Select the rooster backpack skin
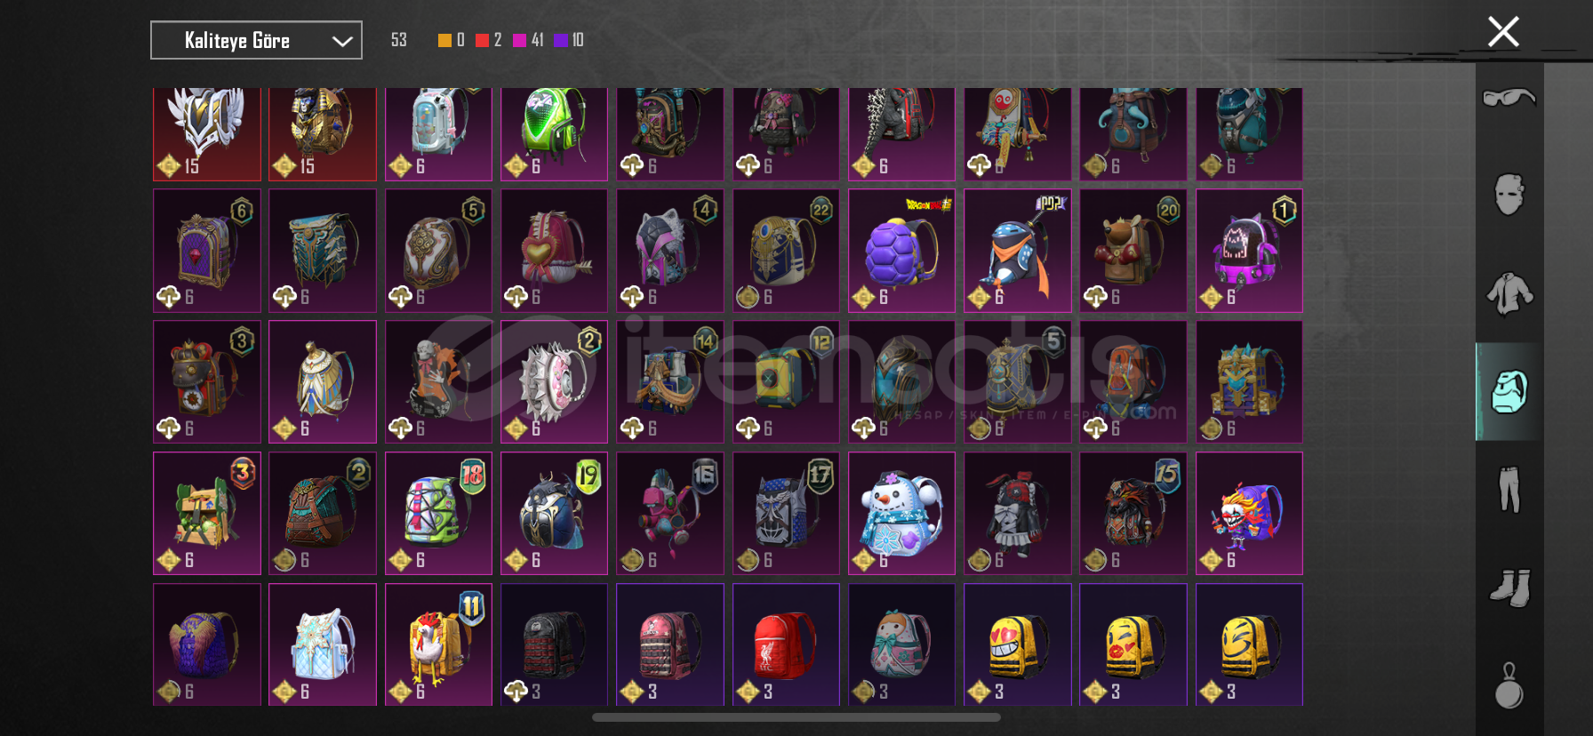Screen dimensions: 1593x736 pyautogui.click(x=438, y=644)
